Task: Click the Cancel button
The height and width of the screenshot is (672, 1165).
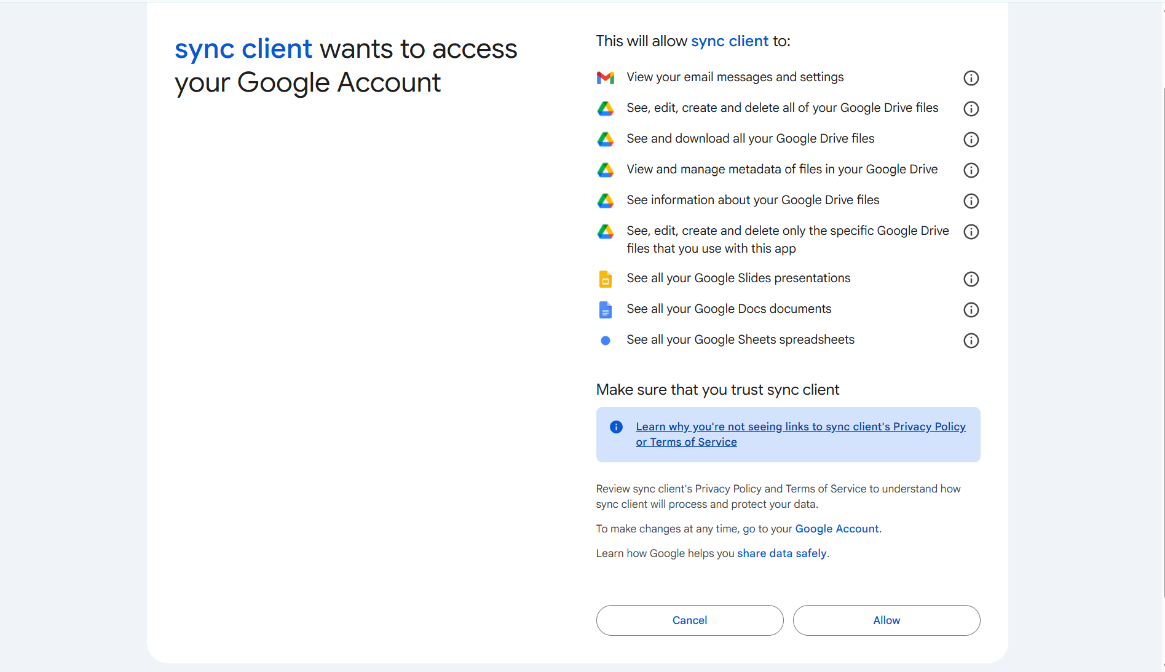Action: 689,620
